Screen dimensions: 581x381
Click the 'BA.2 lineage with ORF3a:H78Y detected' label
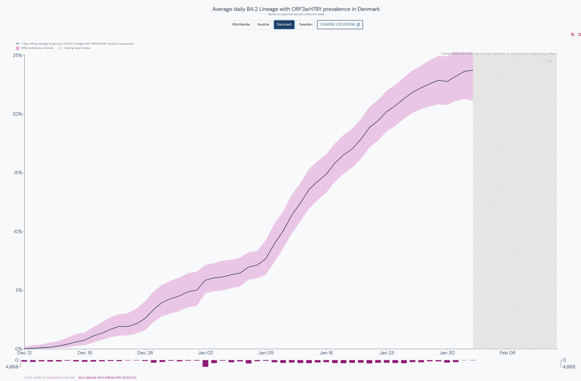(x=107, y=378)
